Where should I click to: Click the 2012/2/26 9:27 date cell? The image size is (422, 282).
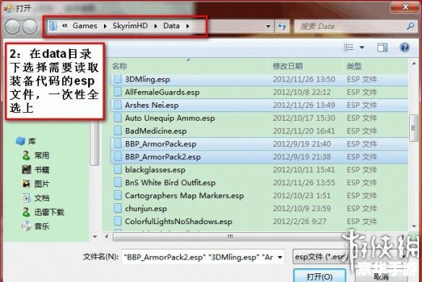[x=300, y=221]
